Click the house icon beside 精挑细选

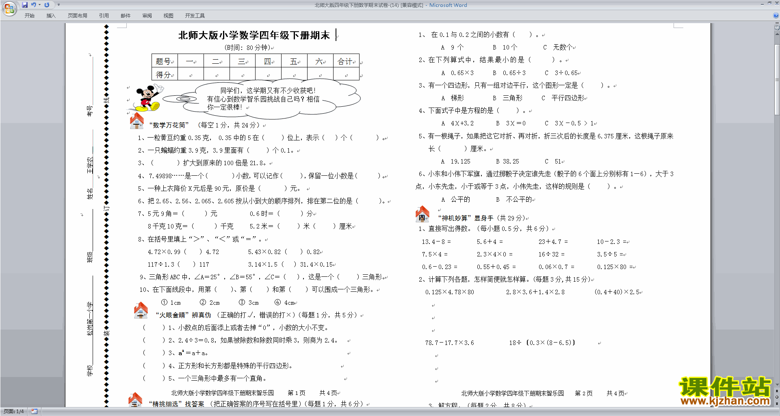(x=135, y=400)
